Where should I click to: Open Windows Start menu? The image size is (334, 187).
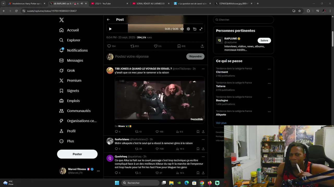coord(117,183)
